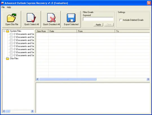Enable Include Deleted Emails checkbox
Viewport: 152px width, 115px height.
click(x=120, y=20)
